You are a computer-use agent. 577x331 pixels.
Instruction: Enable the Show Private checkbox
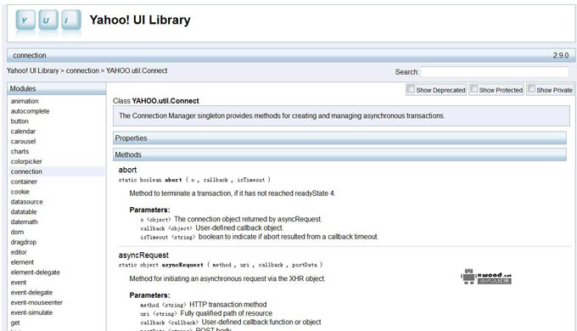tap(531, 89)
